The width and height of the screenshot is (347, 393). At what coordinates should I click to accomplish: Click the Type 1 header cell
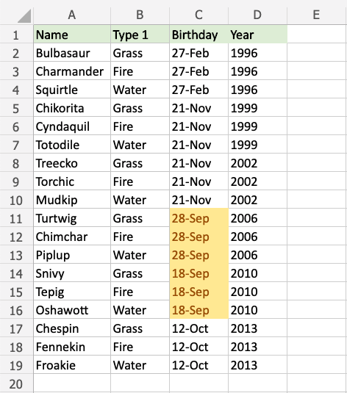140,34
